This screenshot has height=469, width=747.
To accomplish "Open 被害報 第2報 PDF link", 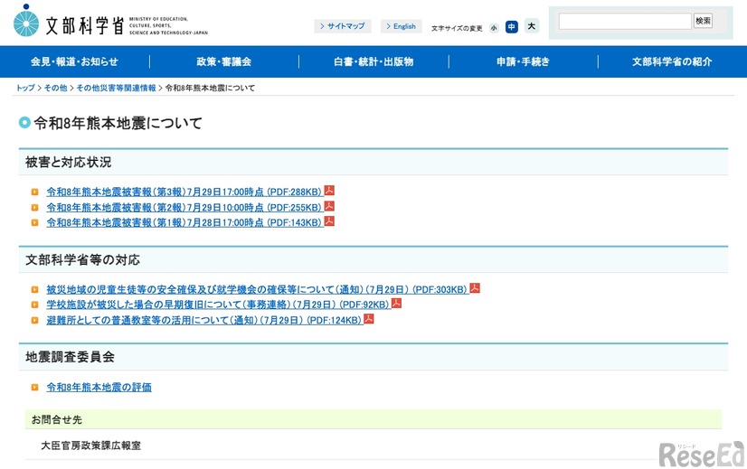I will click(184, 208).
